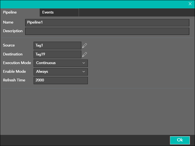The width and height of the screenshot is (195, 146).
Task: Close the pipeline dialog with the X
Action: pyautogui.click(x=190, y=4)
